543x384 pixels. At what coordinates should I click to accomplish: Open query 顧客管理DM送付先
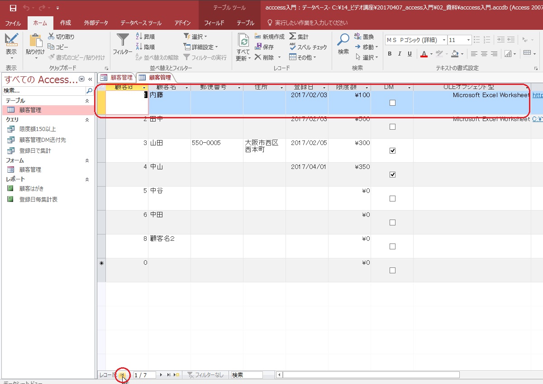[x=42, y=140]
